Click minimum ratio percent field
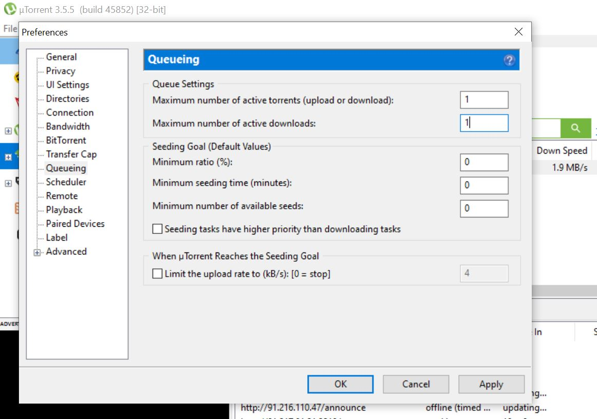 pos(484,162)
